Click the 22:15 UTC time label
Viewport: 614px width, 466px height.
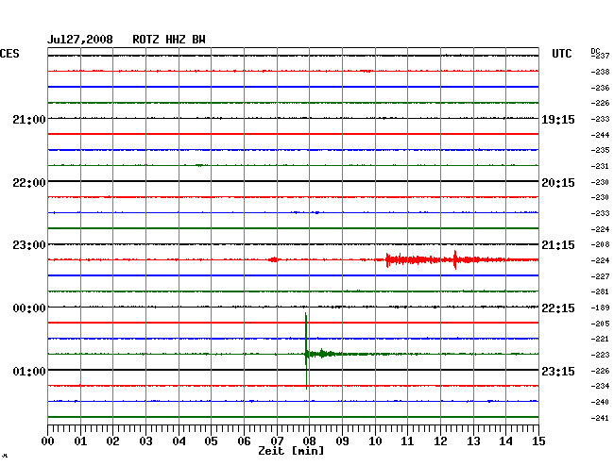coord(558,308)
